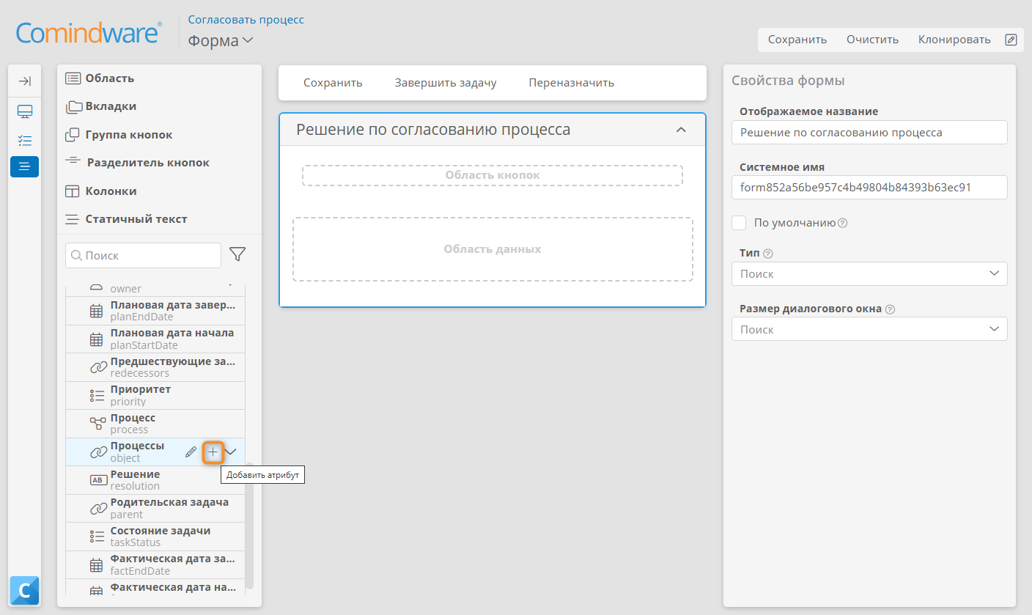The height and width of the screenshot is (615, 1032).
Task: Collapse the sidebar with the arrow icon
Action: [x=24, y=81]
